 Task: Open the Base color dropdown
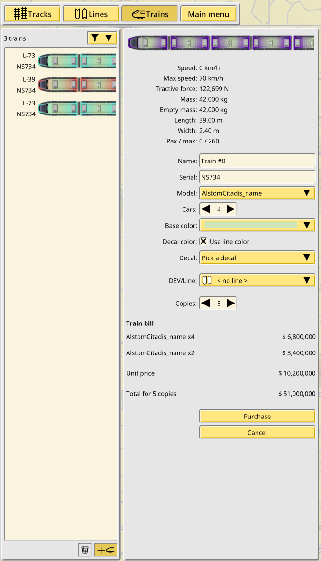(x=257, y=226)
